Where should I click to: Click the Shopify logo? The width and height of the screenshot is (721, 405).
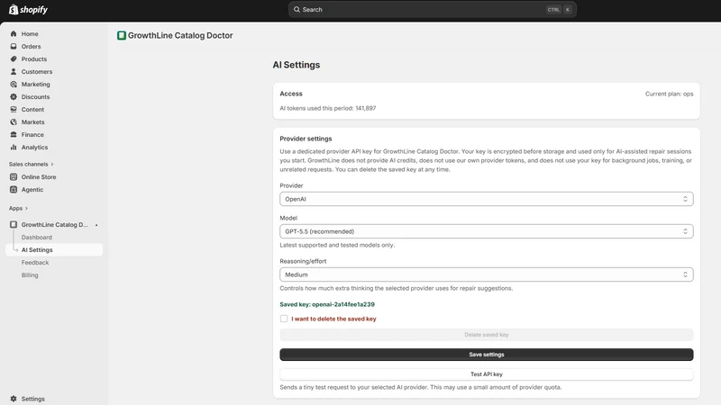coord(28,9)
